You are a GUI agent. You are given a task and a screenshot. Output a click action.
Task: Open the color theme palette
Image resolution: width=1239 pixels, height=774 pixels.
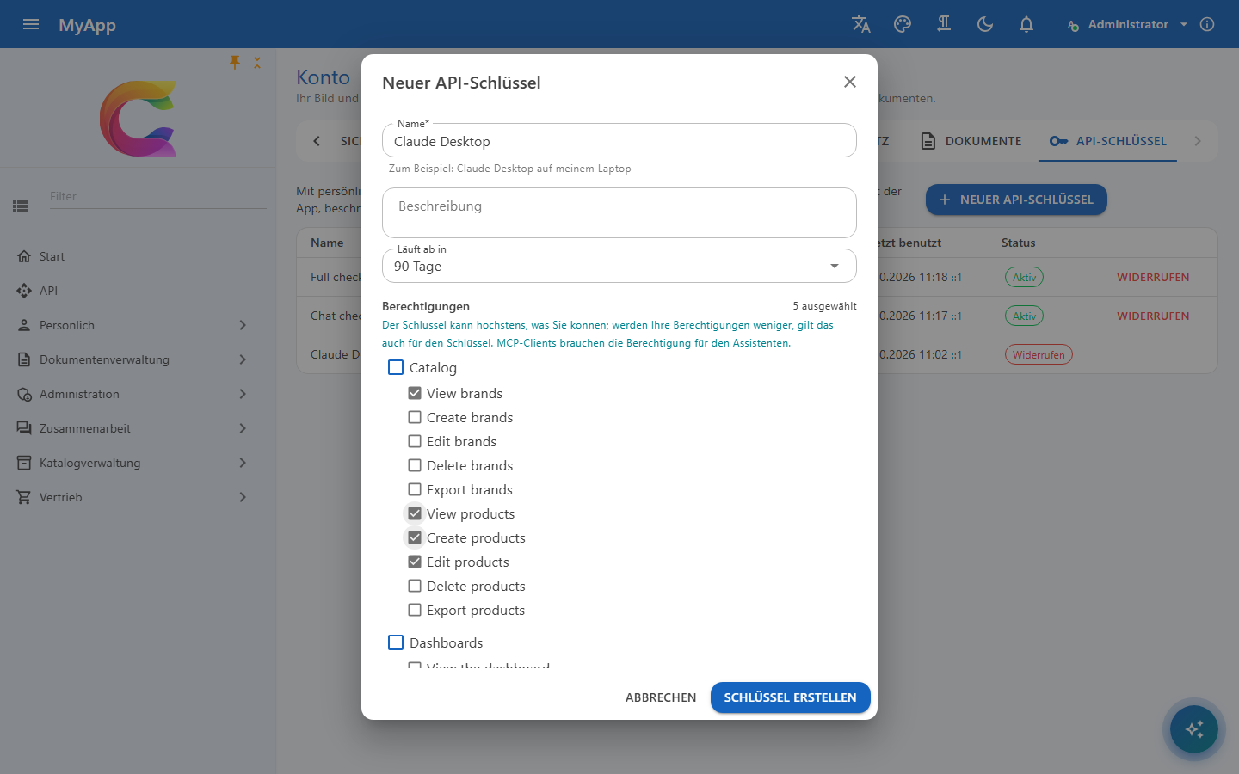[x=903, y=24]
